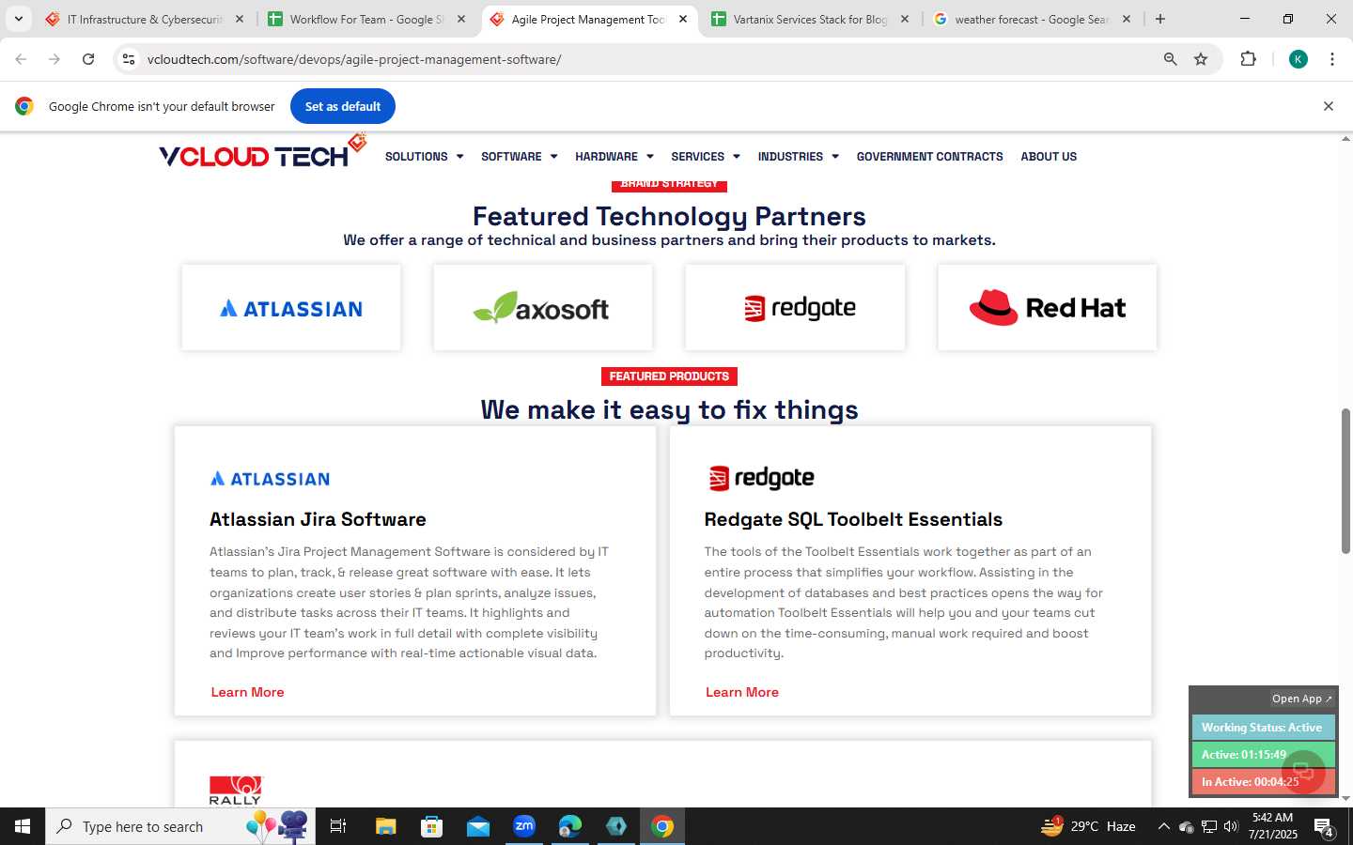1353x845 pixels.
Task: Open Windows Start menu
Action: (23, 826)
